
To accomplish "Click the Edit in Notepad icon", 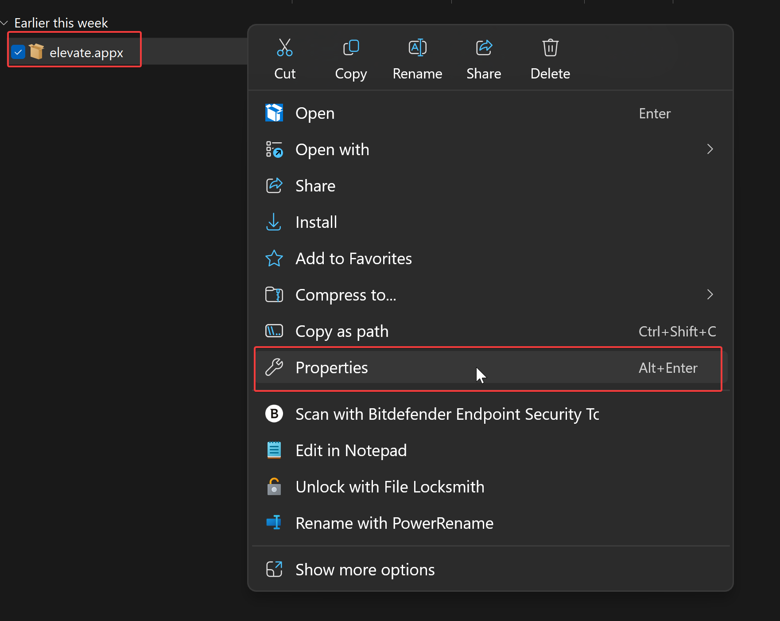I will coord(274,450).
